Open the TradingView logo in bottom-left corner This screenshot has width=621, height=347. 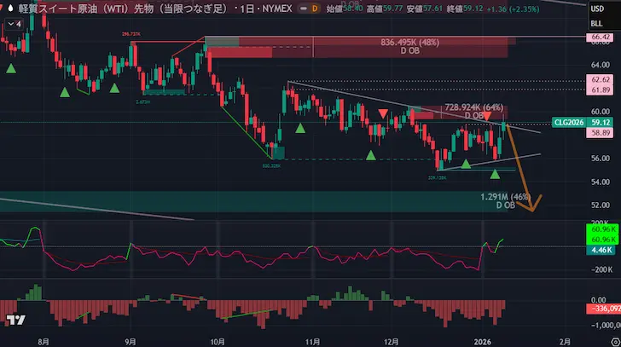(x=14, y=321)
